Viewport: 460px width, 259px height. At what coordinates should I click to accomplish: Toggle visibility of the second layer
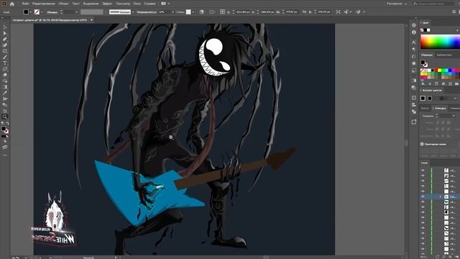coord(423,176)
